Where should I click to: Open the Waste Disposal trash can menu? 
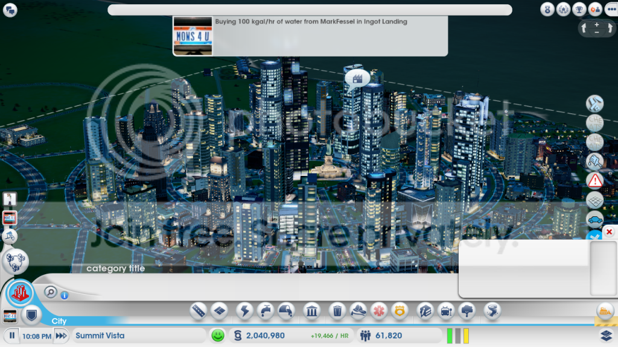coord(337,311)
